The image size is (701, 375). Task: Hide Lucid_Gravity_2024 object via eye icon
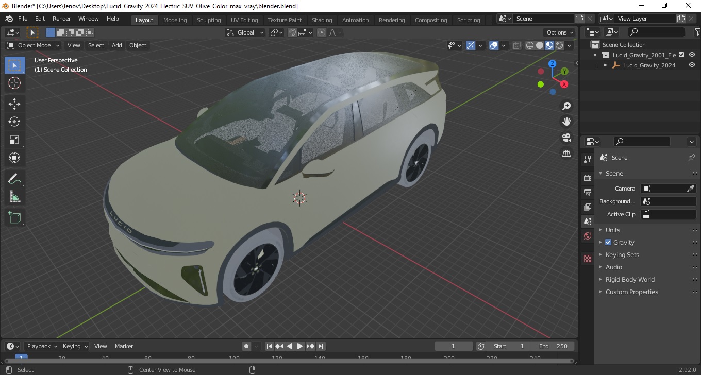(x=692, y=65)
